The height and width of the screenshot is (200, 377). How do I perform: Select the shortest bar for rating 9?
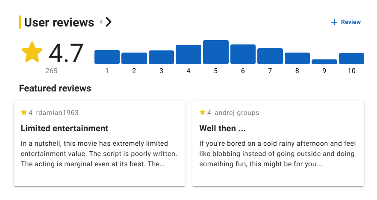[324, 62]
